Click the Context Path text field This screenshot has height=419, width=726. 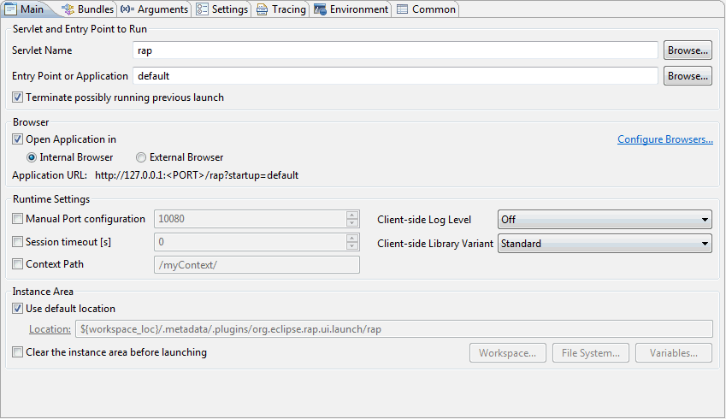point(257,265)
